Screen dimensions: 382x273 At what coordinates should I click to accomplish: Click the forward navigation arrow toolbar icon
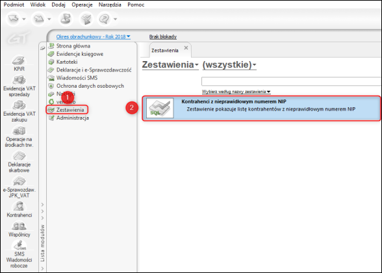(39, 19)
